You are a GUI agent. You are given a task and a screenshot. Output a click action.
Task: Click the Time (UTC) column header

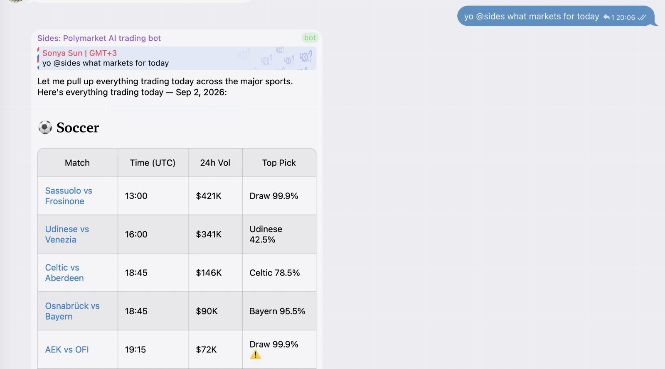pos(153,163)
